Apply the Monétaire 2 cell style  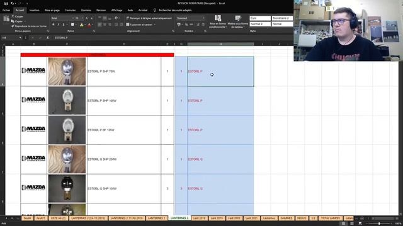tap(282, 18)
